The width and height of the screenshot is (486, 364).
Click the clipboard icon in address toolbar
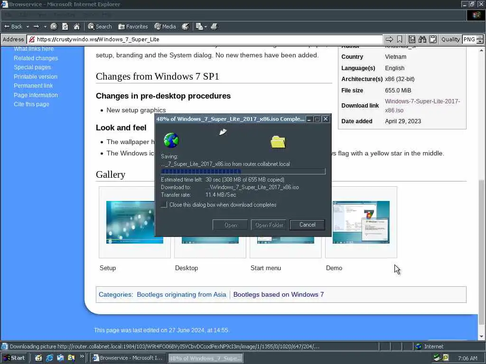coord(433,39)
